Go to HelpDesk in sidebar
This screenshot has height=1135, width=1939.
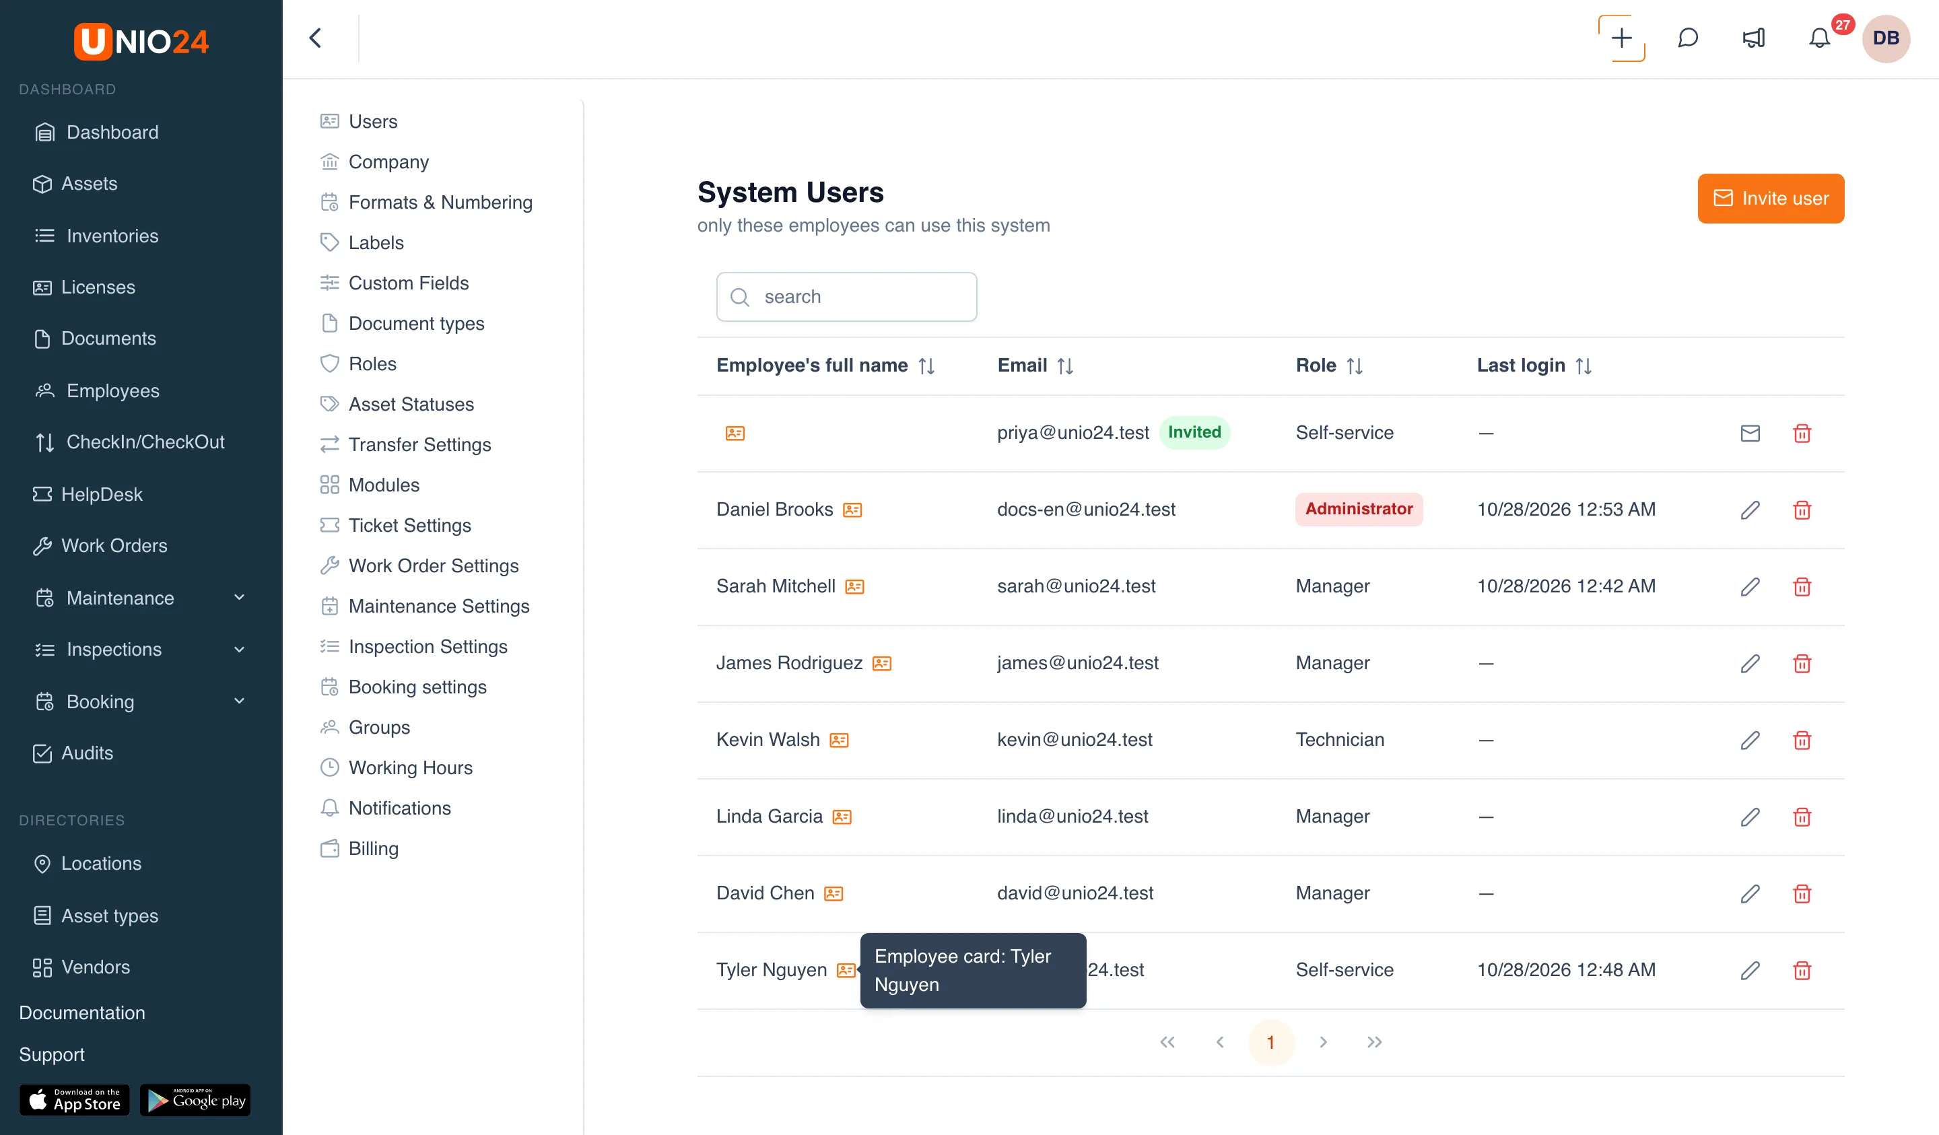pyautogui.click(x=87, y=494)
